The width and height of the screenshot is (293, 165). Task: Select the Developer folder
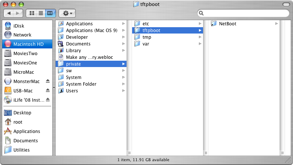pos(91,37)
